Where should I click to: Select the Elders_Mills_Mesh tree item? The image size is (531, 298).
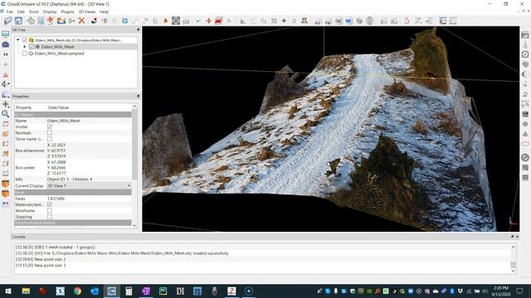(57, 46)
